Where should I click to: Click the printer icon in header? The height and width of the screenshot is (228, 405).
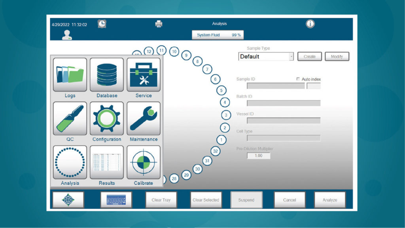tap(159, 24)
